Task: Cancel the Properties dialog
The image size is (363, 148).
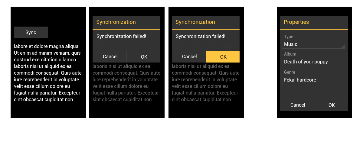Action: [297, 105]
